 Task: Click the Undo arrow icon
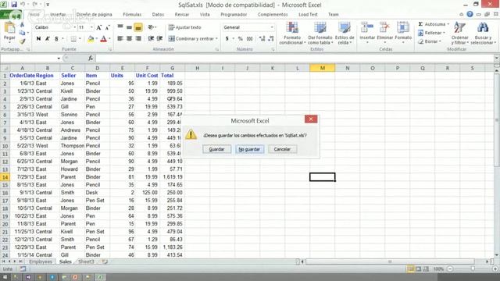tap(23, 5)
